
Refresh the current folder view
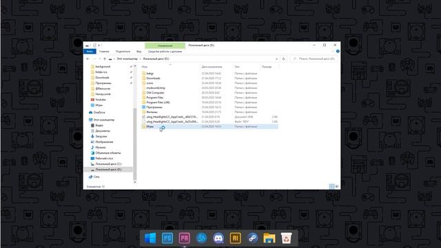tap(283, 59)
